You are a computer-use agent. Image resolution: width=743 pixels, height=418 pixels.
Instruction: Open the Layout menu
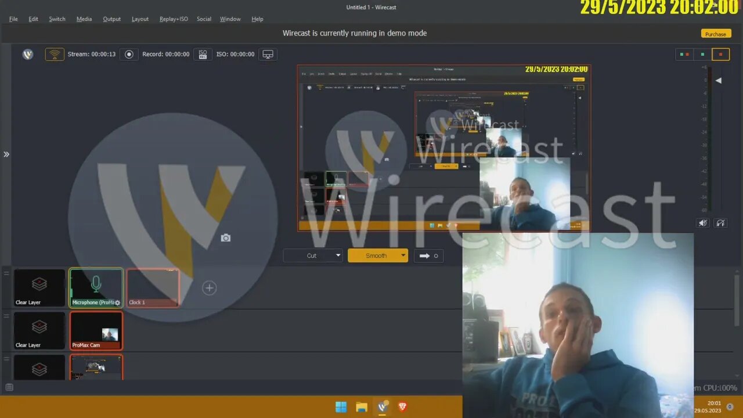[140, 19]
